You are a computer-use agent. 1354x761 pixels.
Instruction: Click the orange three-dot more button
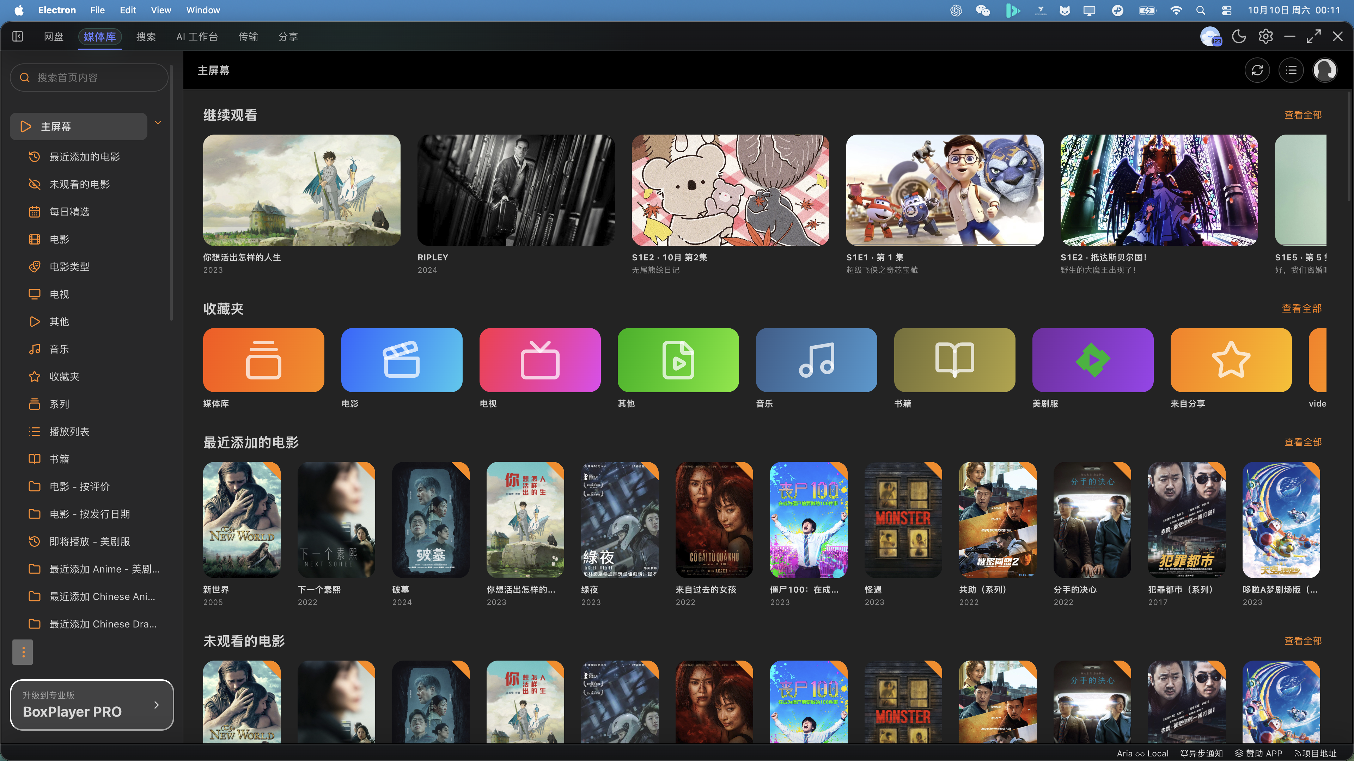coord(23,652)
